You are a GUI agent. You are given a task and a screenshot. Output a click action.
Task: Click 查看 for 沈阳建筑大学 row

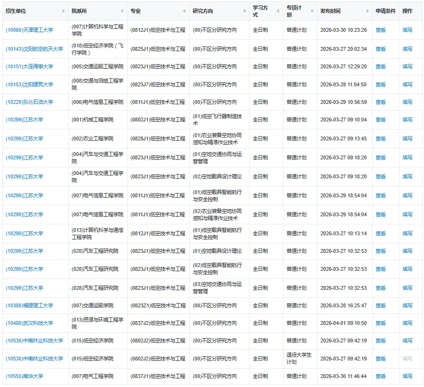pyautogui.click(x=380, y=84)
